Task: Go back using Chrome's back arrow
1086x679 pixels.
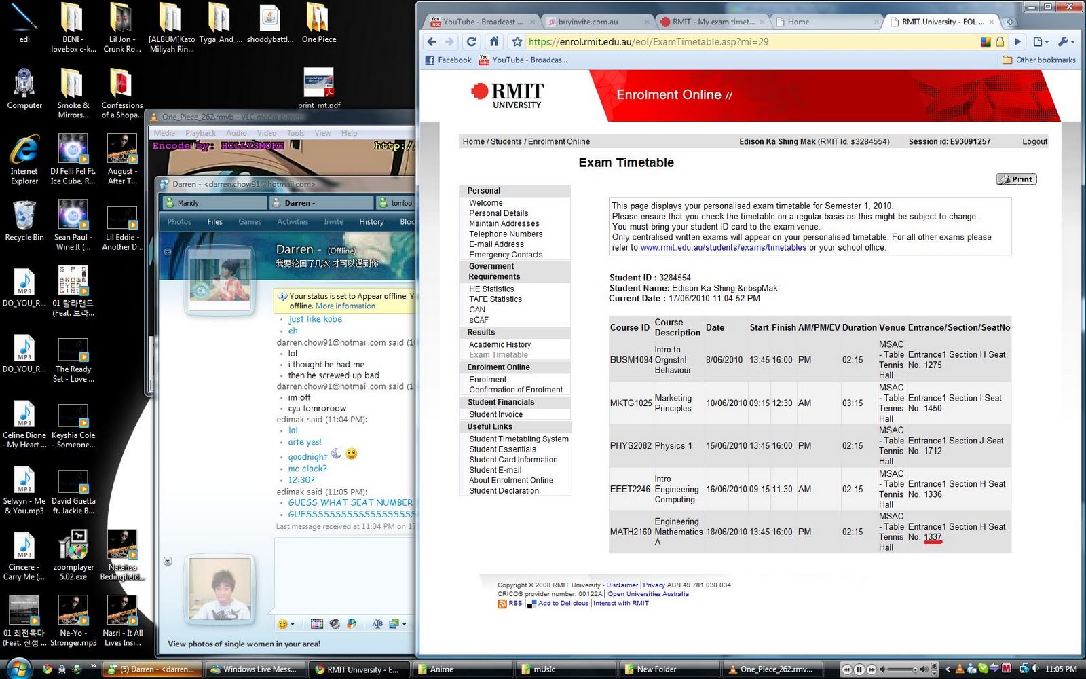Action: pyautogui.click(x=432, y=41)
